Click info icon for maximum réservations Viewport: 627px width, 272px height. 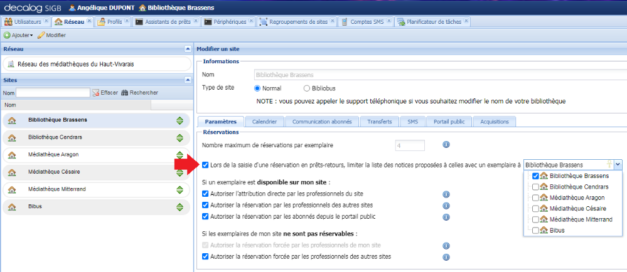point(446,145)
